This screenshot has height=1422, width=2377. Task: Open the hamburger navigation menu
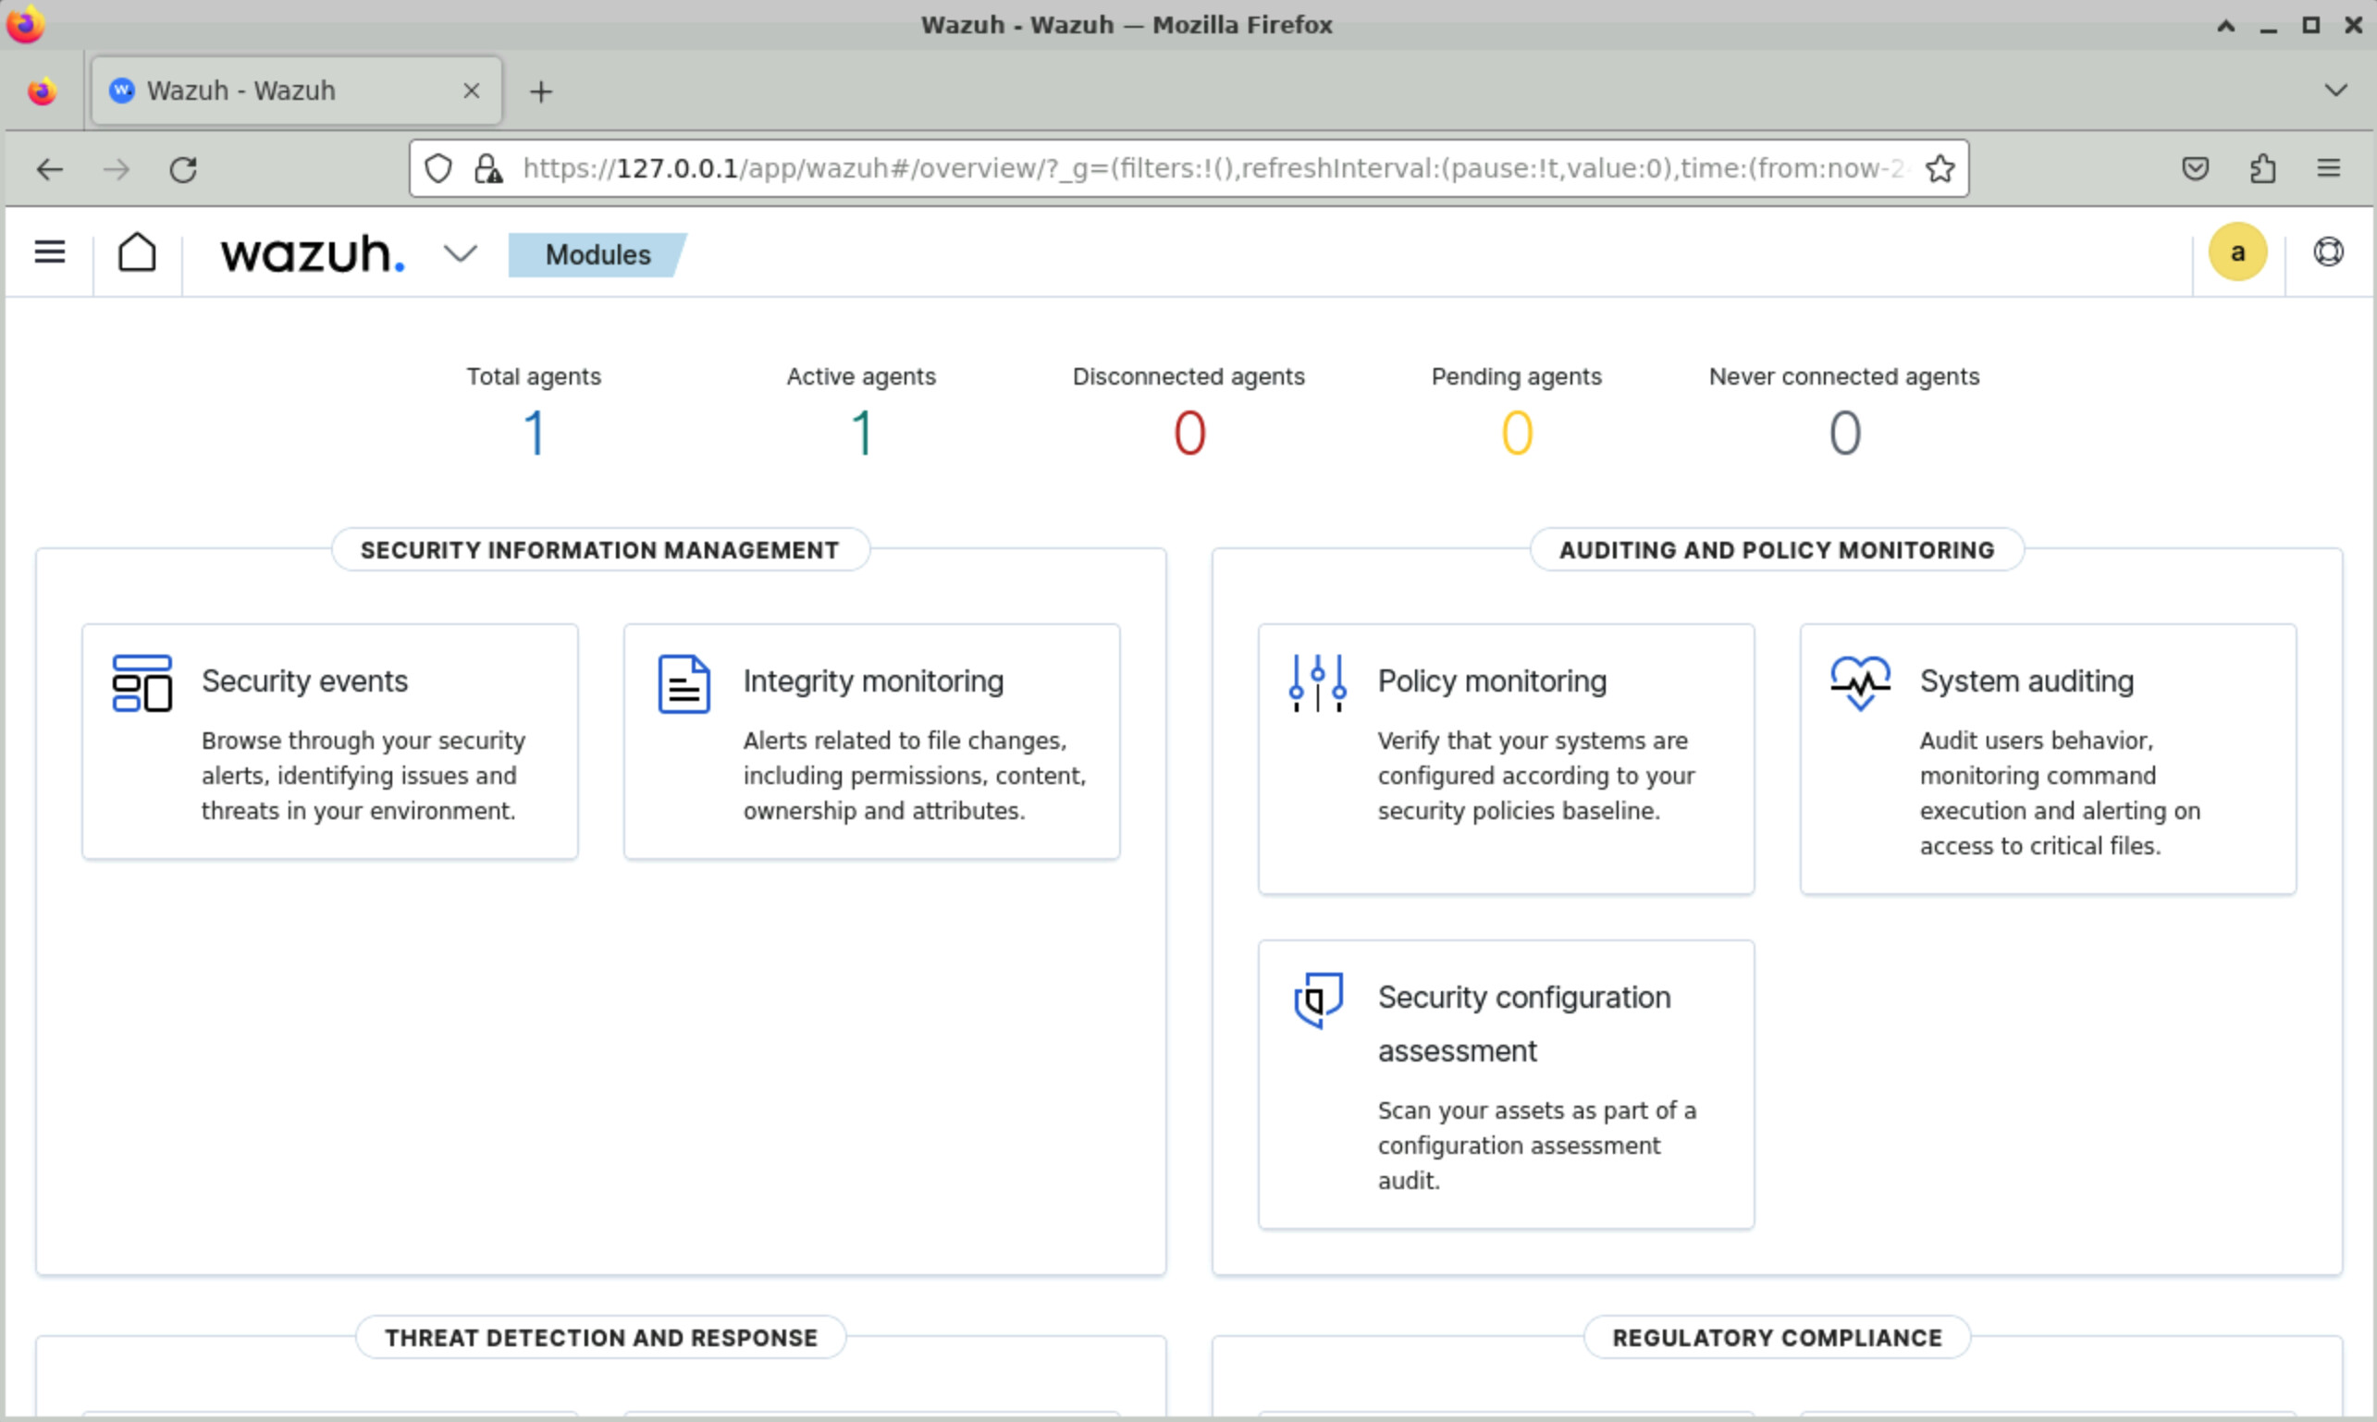point(50,253)
